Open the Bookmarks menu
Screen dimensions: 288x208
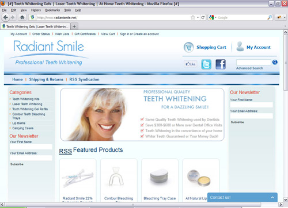point(52,10)
